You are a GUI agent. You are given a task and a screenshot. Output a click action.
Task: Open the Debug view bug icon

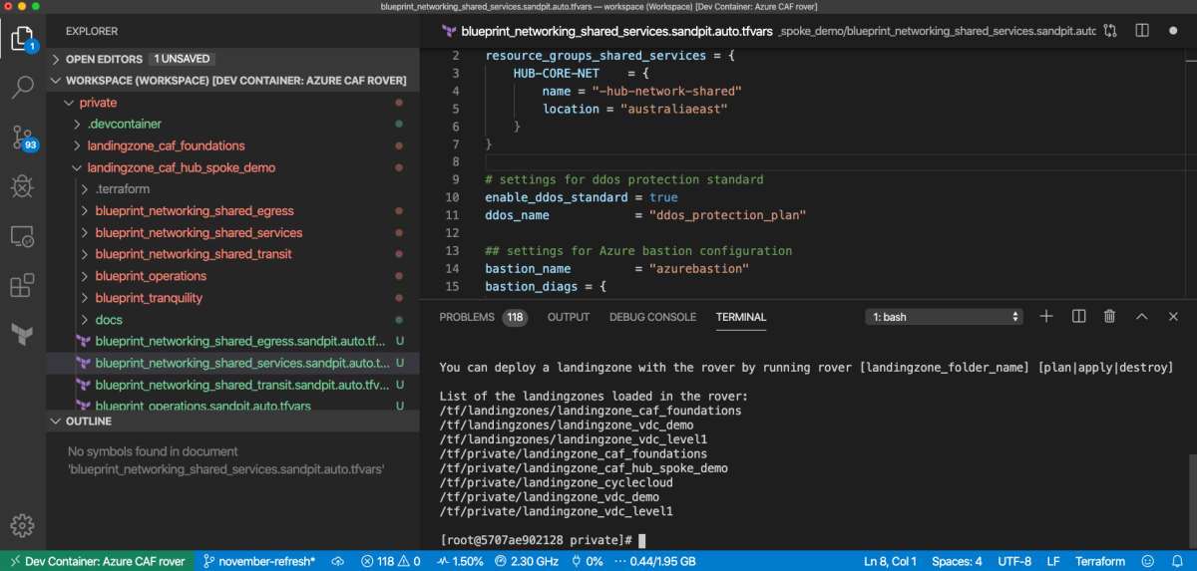tap(22, 185)
